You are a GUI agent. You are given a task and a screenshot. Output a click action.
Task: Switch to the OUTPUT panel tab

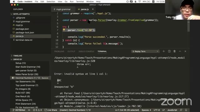click(71, 51)
